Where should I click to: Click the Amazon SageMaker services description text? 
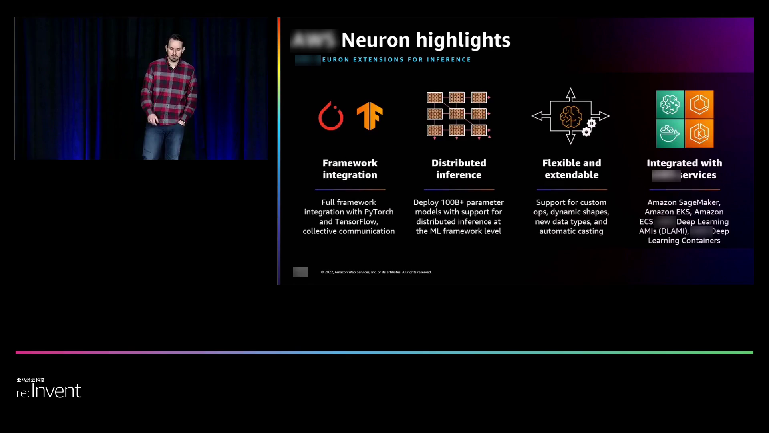coord(684,221)
